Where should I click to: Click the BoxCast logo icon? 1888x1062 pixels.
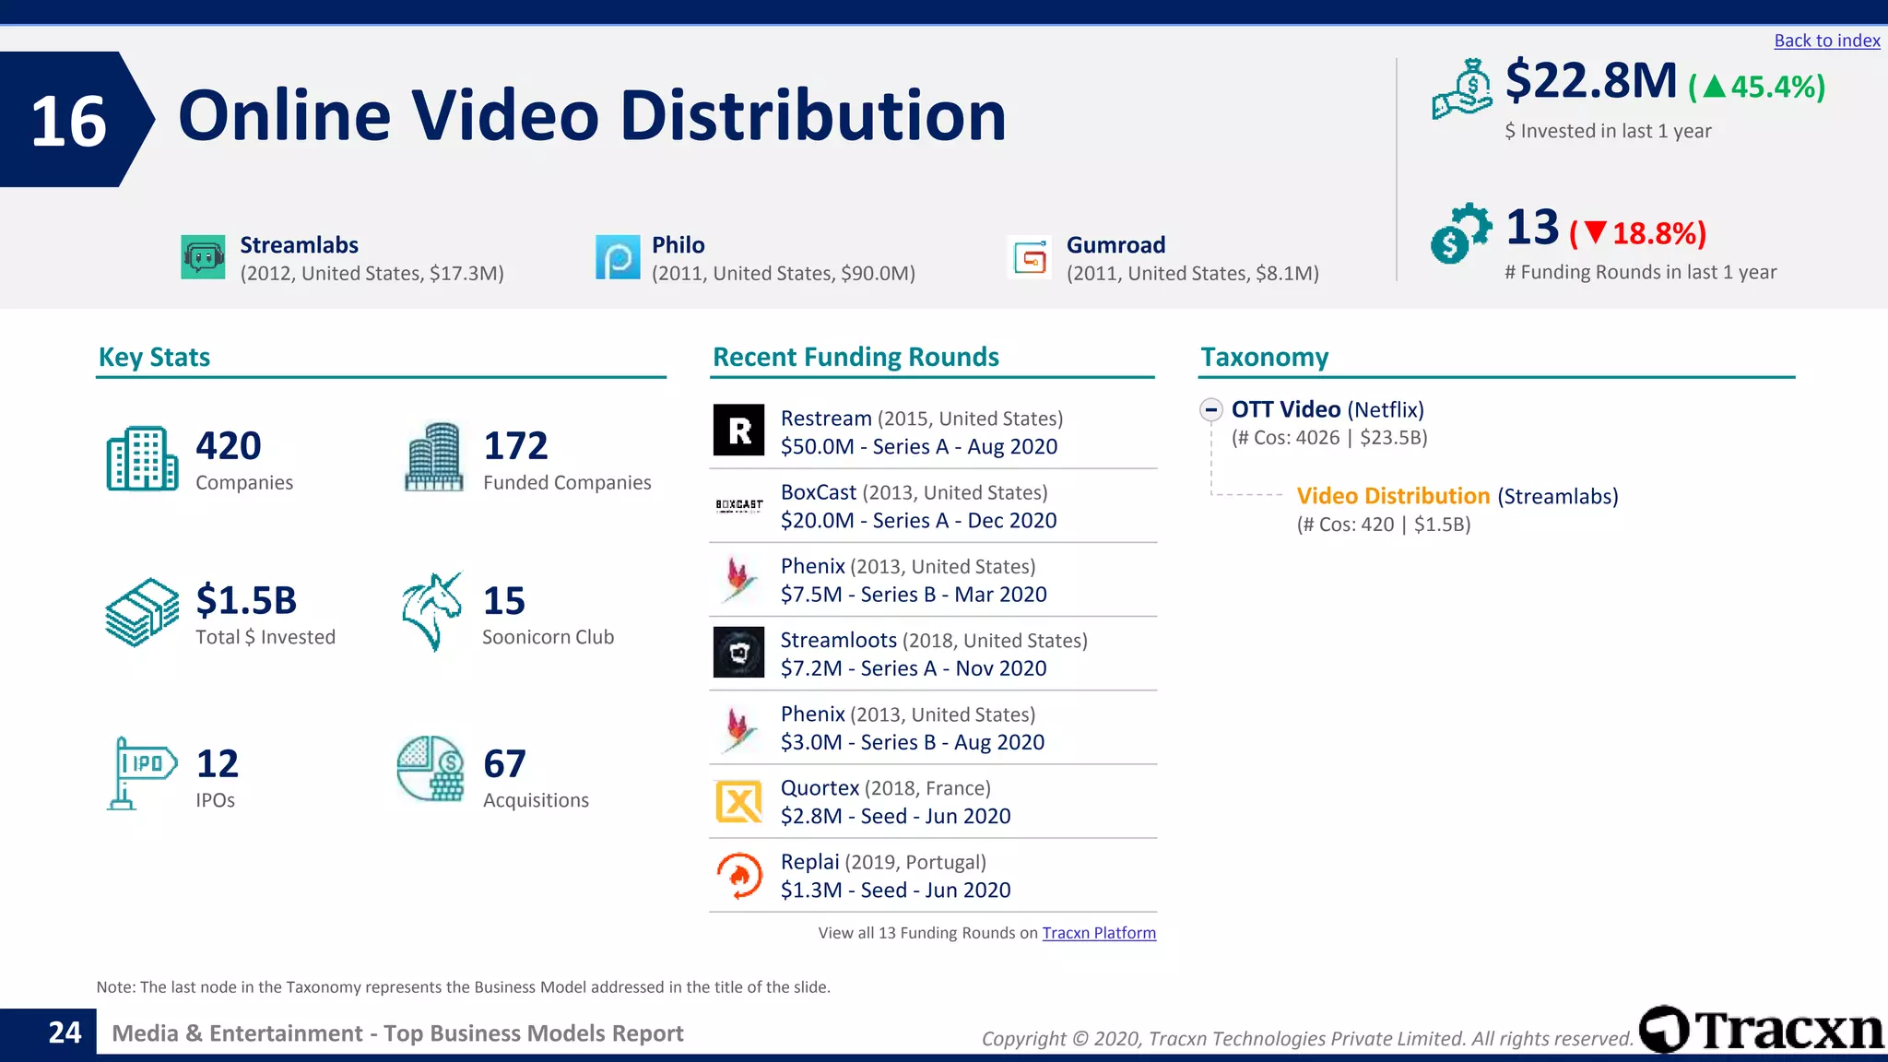[738, 505]
